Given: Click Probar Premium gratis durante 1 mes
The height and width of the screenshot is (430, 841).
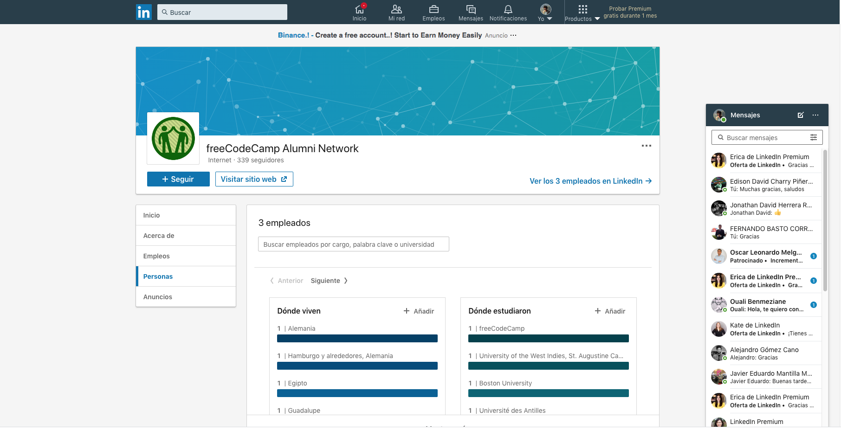Looking at the screenshot, I should (630, 12).
